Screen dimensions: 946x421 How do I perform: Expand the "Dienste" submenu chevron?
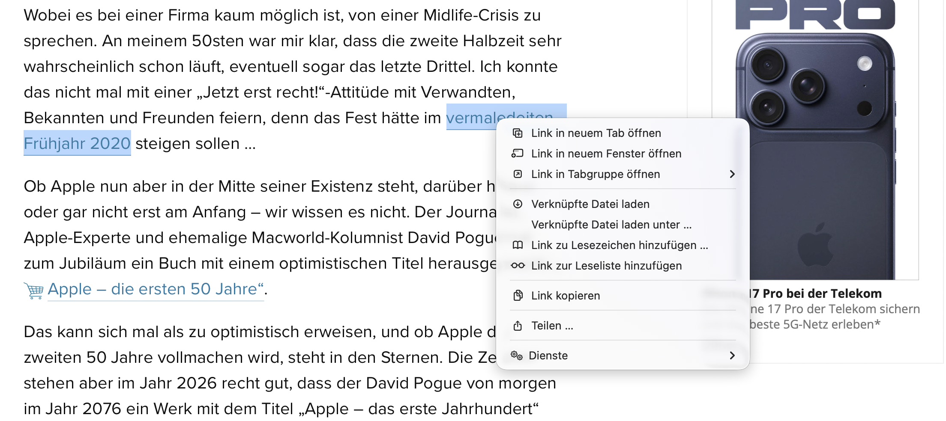[733, 356]
